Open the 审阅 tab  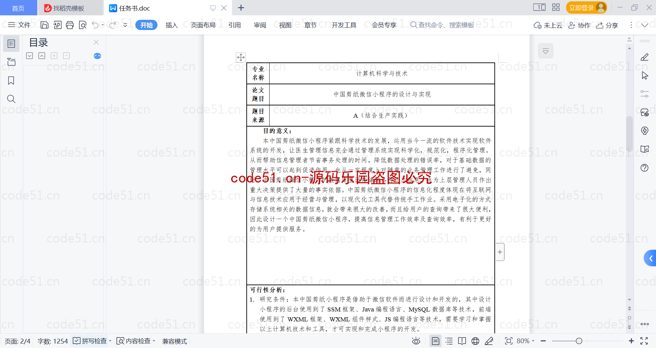[260, 25]
